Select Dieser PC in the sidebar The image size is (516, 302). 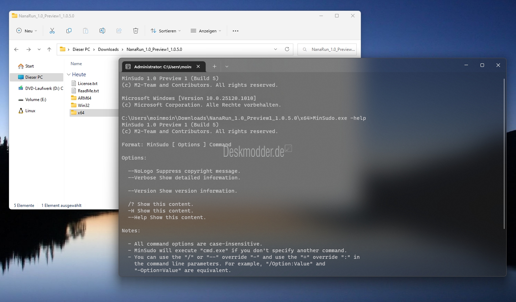(37, 77)
